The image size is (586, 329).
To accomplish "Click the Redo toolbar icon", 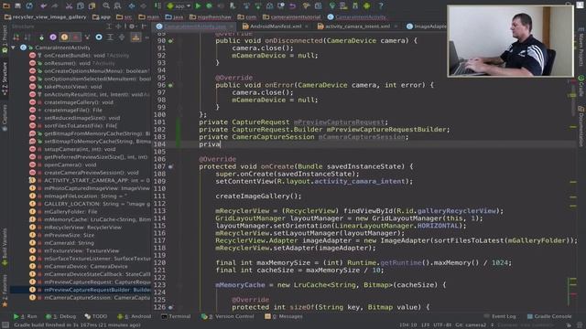I will click(55, 6).
